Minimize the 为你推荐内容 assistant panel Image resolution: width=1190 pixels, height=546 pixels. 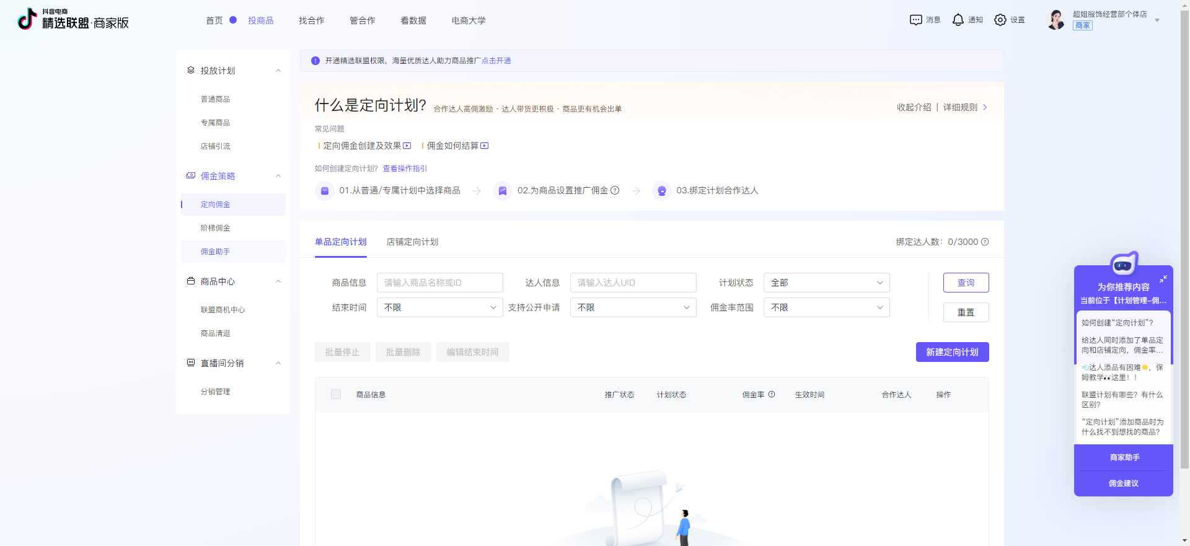[1163, 279]
